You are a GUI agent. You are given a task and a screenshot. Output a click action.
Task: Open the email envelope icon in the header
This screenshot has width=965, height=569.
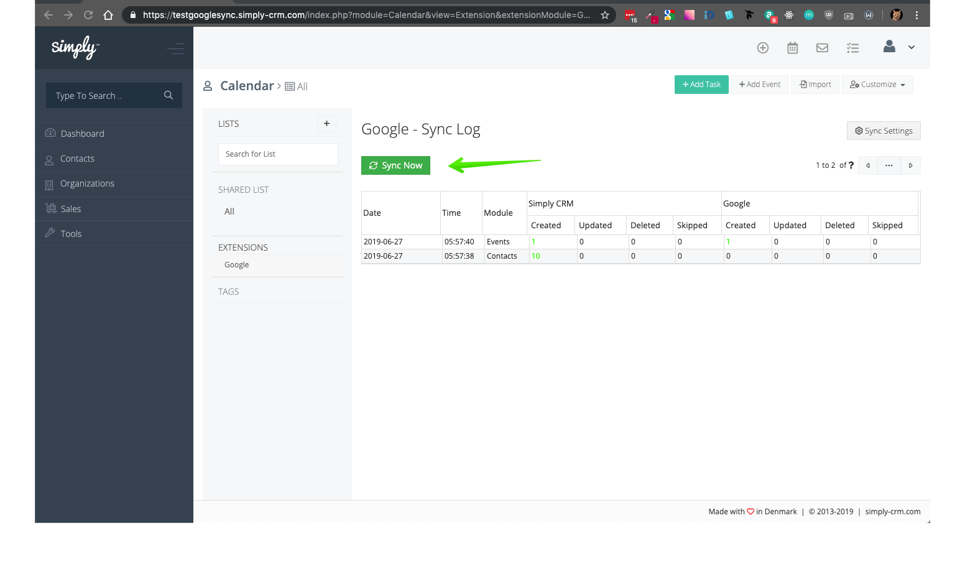(x=822, y=47)
